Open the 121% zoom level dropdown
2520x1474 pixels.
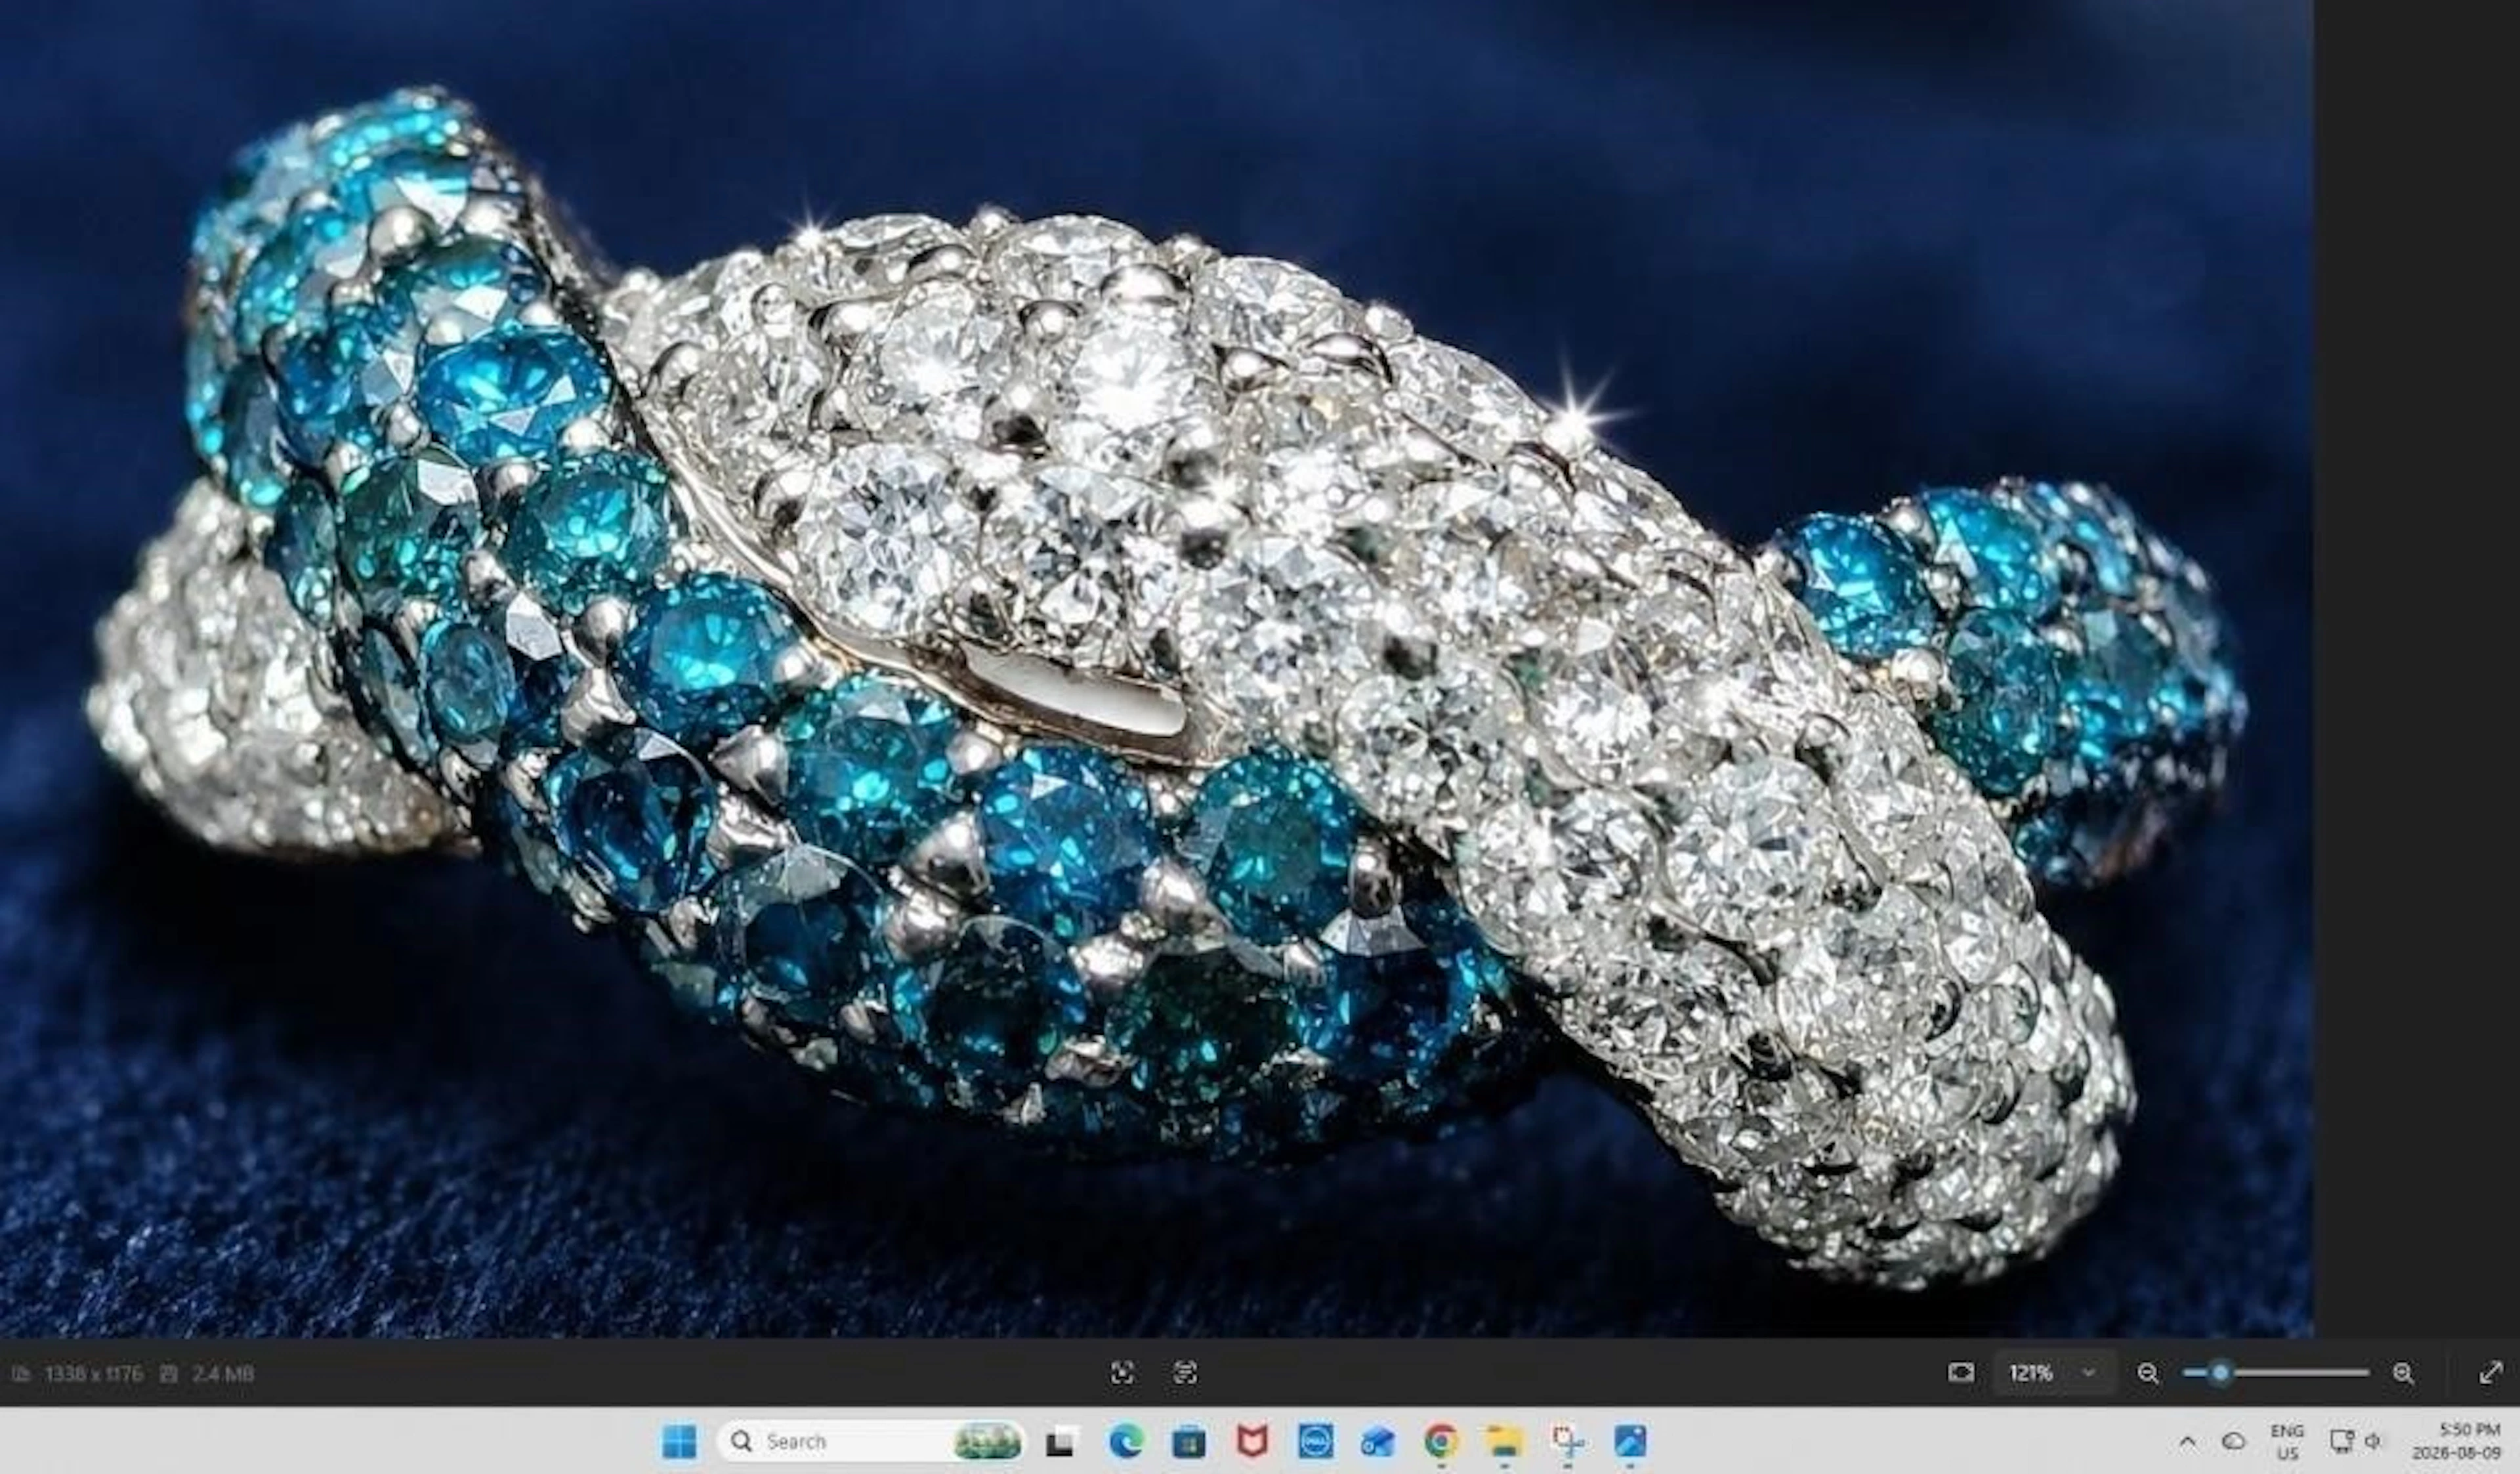coord(2056,1373)
